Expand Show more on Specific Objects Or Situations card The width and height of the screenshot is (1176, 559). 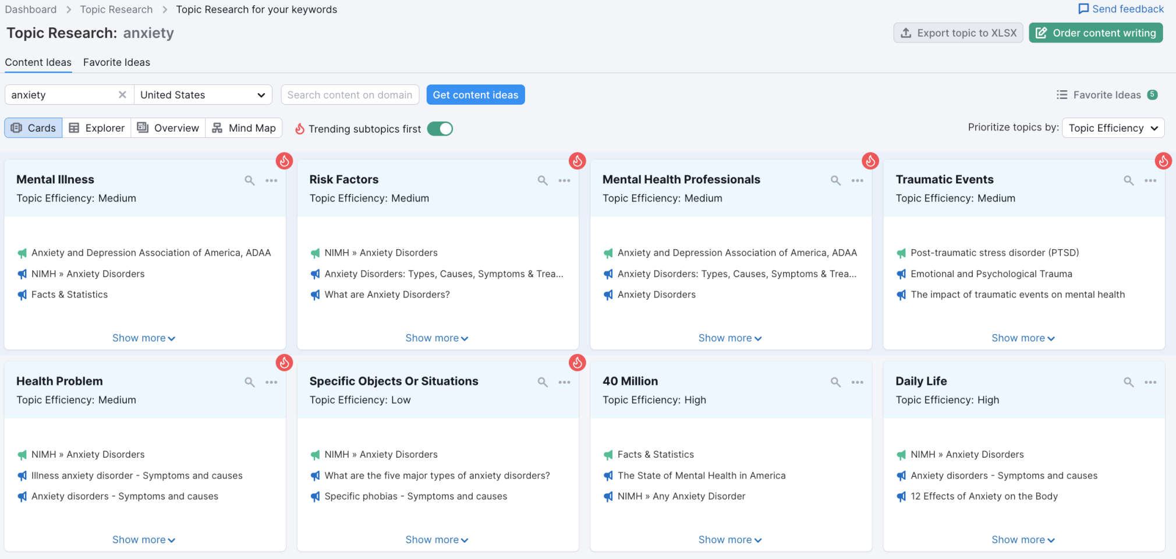point(437,540)
